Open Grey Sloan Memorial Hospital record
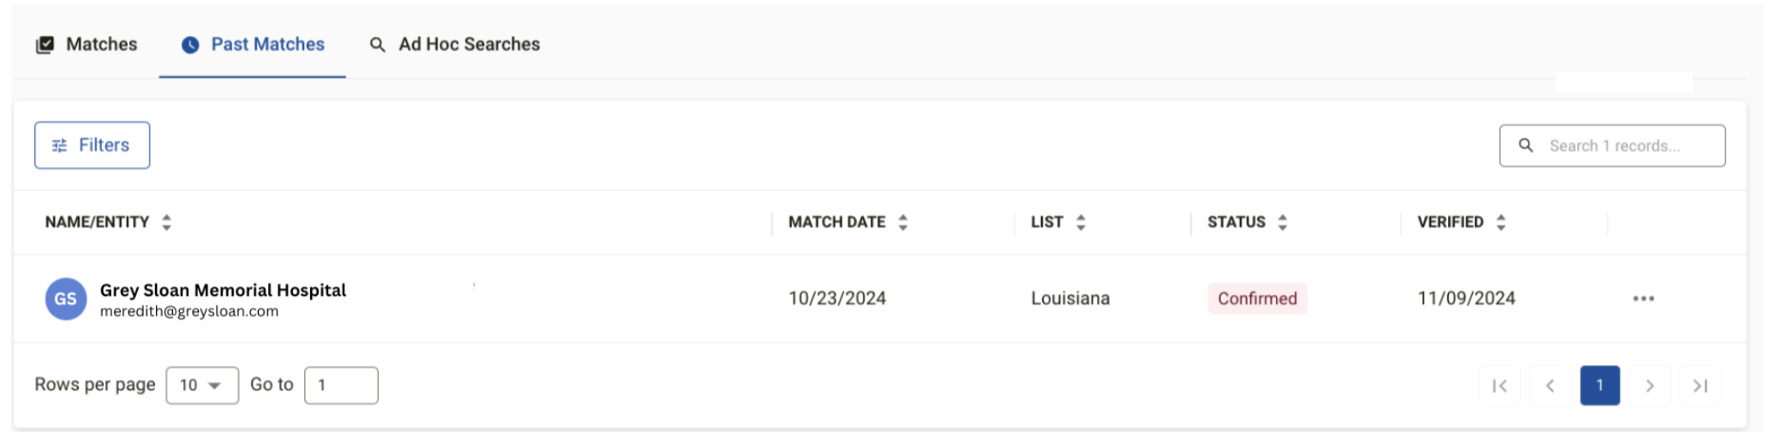The image size is (1772, 432). (223, 291)
